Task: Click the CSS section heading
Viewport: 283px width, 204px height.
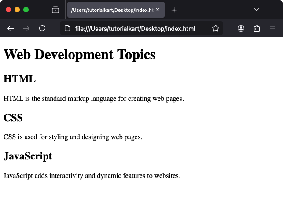Action: pos(13,118)
